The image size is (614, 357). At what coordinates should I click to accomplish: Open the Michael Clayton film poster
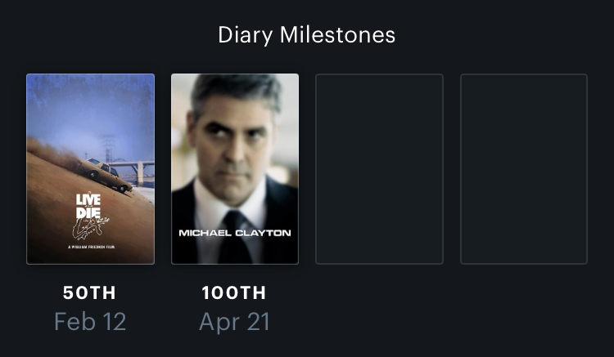coord(235,169)
